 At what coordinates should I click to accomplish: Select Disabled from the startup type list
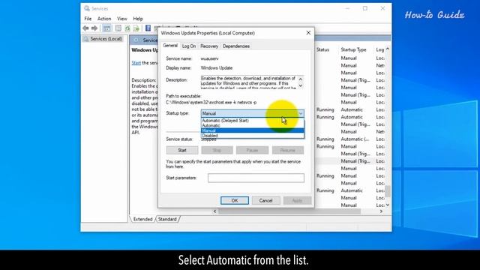253,136
